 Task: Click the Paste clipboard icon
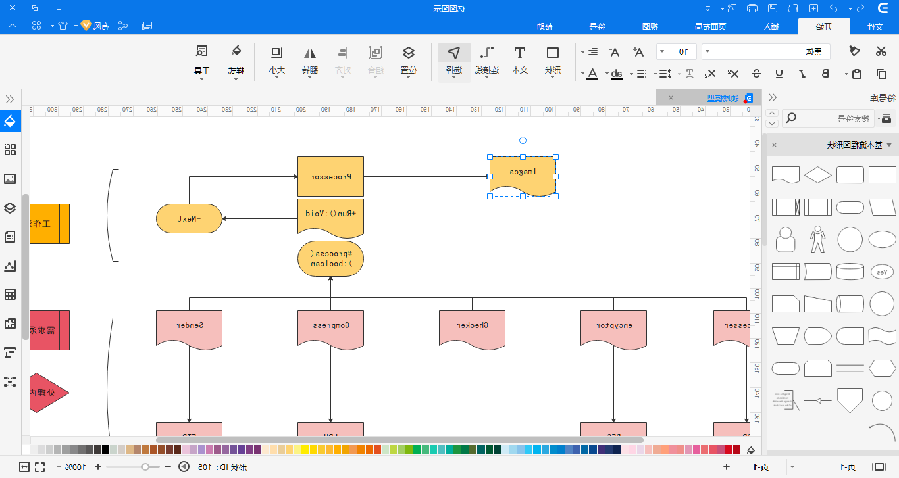[x=856, y=74]
